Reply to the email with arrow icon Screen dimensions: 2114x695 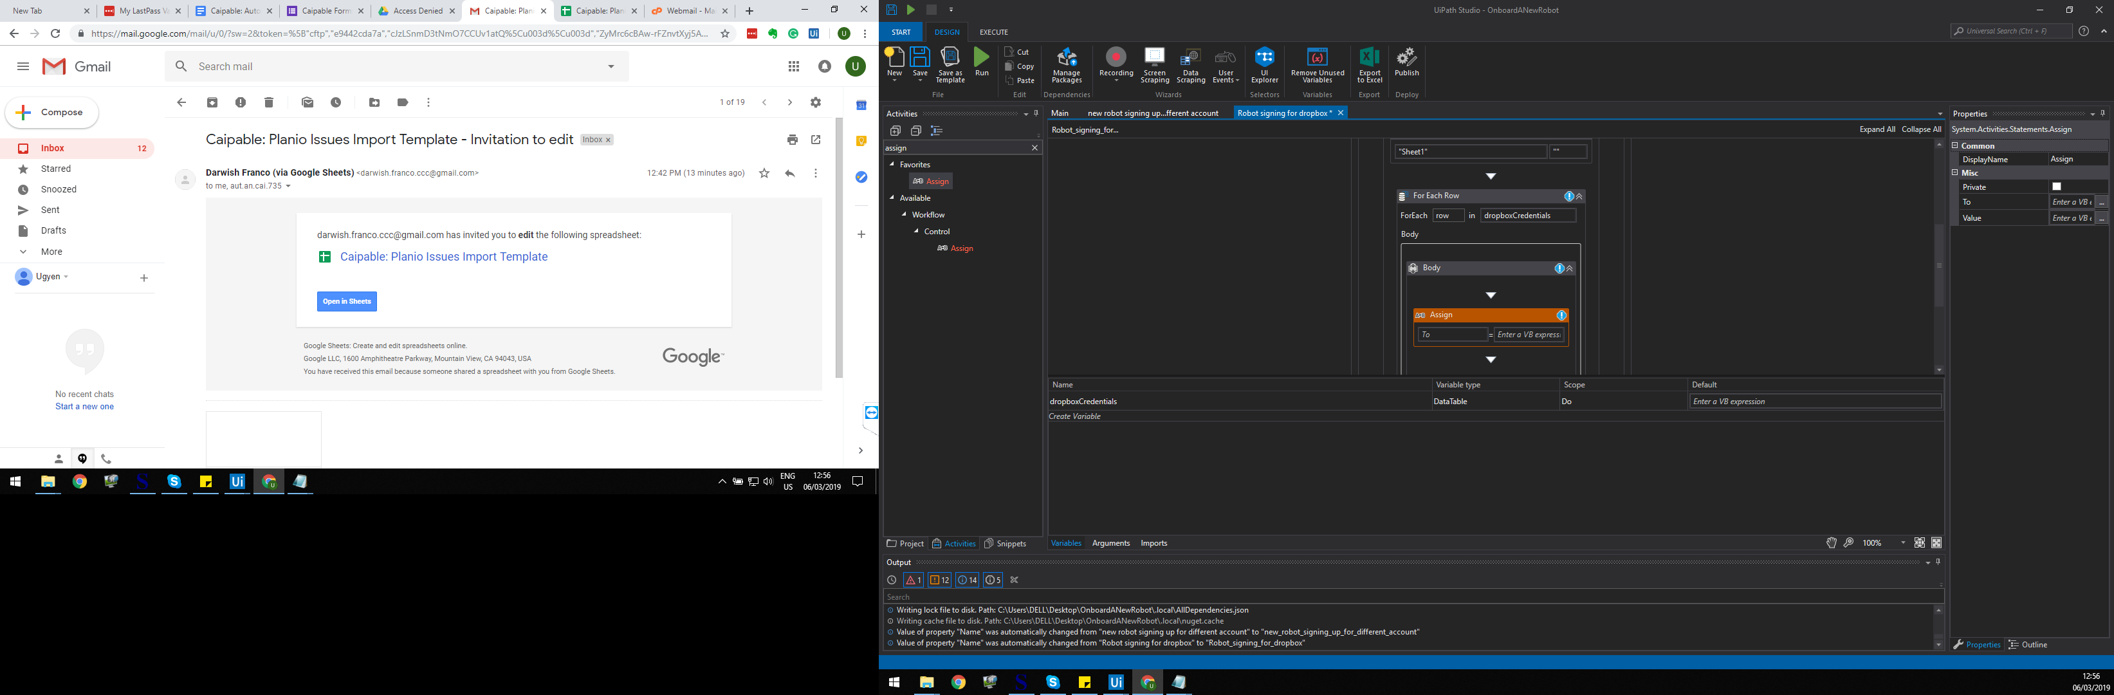click(x=789, y=173)
